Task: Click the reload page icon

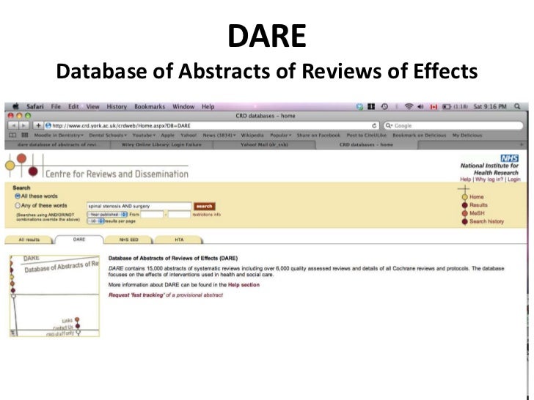Action: (x=374, y=125)
